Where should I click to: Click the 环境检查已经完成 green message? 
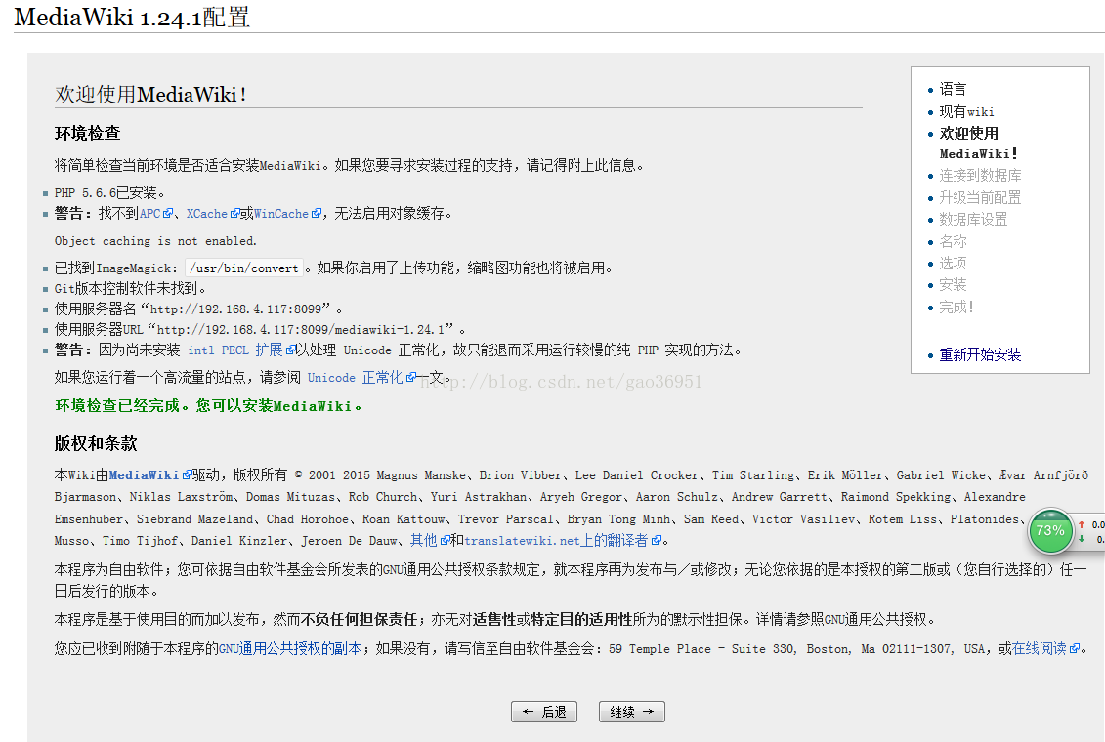coord(208,405)
